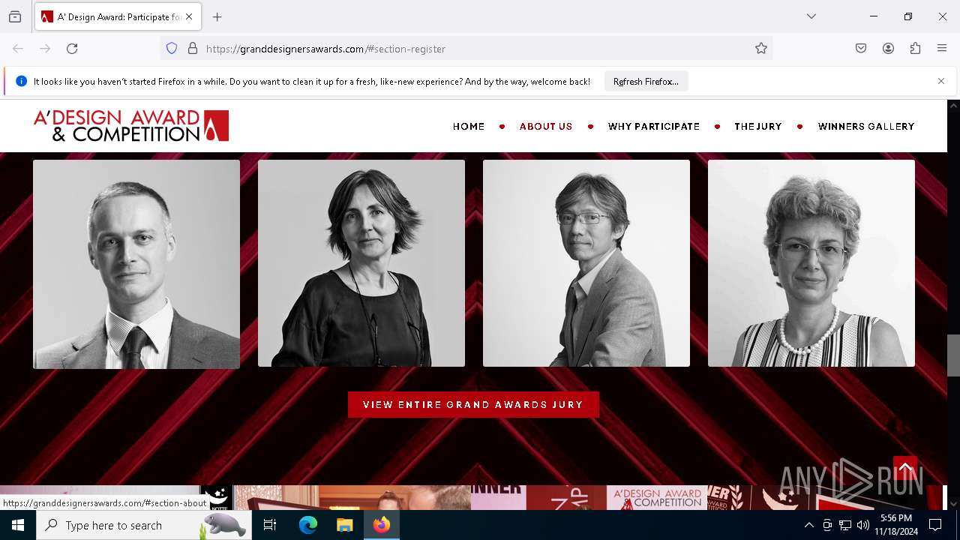Open Task View on taskbar
The image size is (960, 540).
point(270,525)
